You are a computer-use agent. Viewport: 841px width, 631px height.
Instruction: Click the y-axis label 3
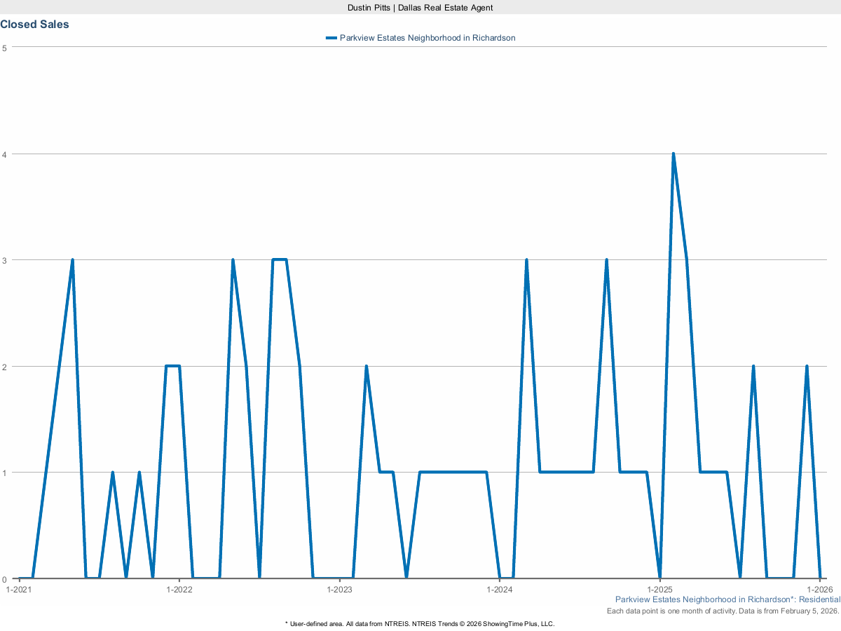[5, 260]
